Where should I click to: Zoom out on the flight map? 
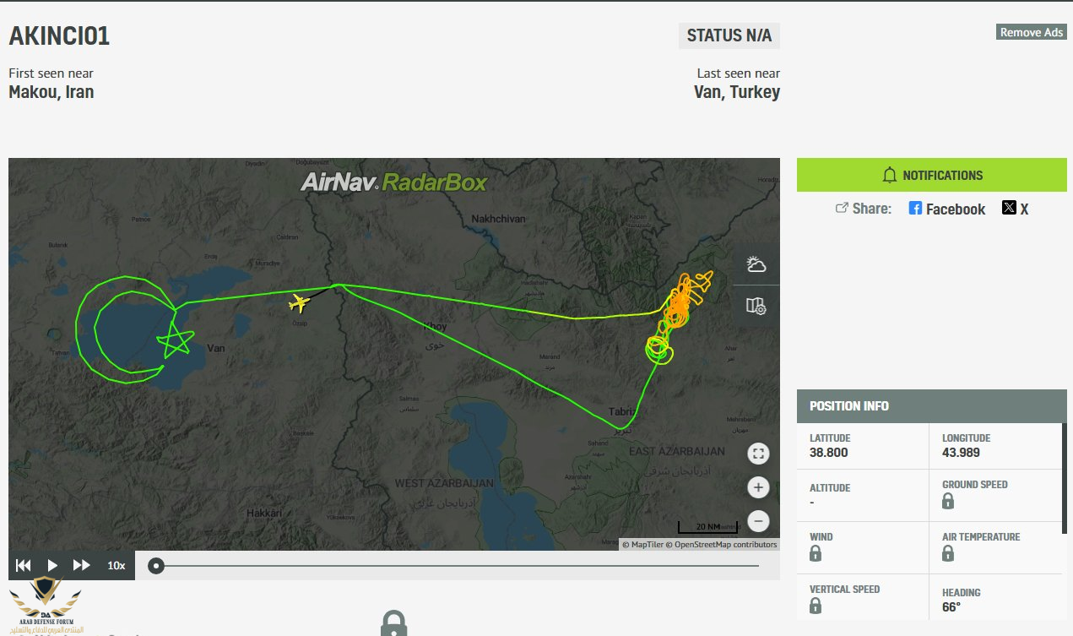(758, 520)
